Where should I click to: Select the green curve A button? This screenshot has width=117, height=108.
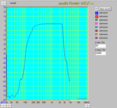[97, 20]
